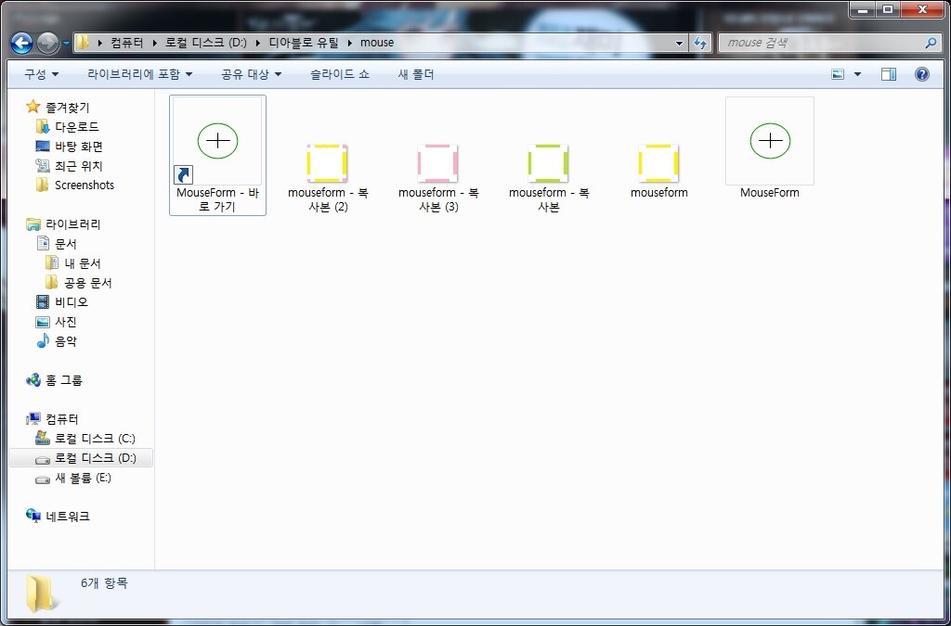Select 네트워크 in the navigation pane
The width and height of the screenshot is (951, 626).
click(58, 517)
